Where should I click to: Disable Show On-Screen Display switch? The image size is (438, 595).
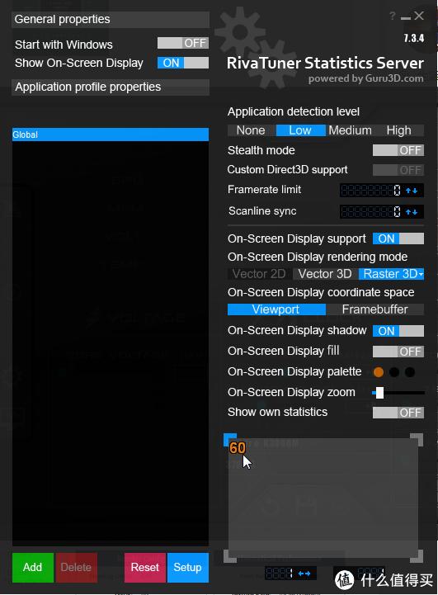pos(183,63)
